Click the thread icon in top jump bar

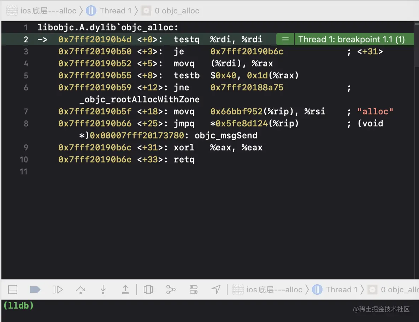[91, 11]
